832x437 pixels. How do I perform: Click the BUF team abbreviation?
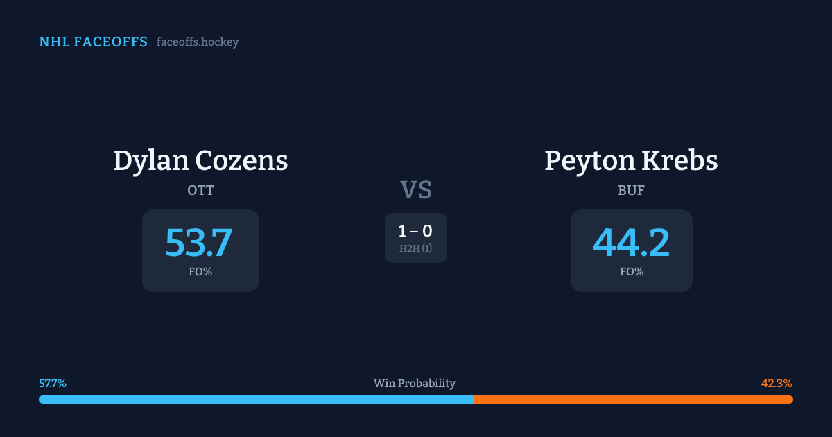click(631, 190)
